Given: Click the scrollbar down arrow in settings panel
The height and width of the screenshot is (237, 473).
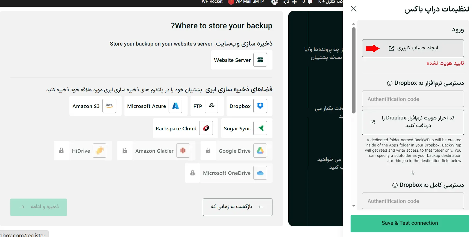Looking at the screenshot, I should 354,206.
